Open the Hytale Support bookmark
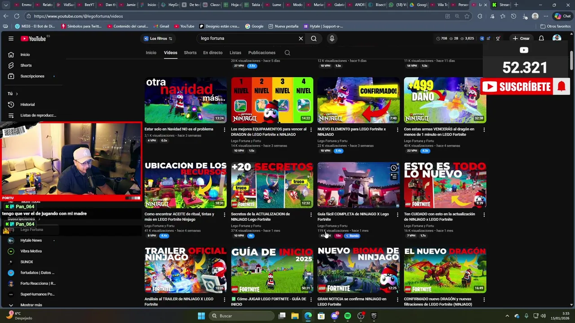575x323 pixels. [324, 26]
